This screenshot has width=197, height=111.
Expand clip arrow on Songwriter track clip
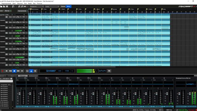(x=29, y=14)
